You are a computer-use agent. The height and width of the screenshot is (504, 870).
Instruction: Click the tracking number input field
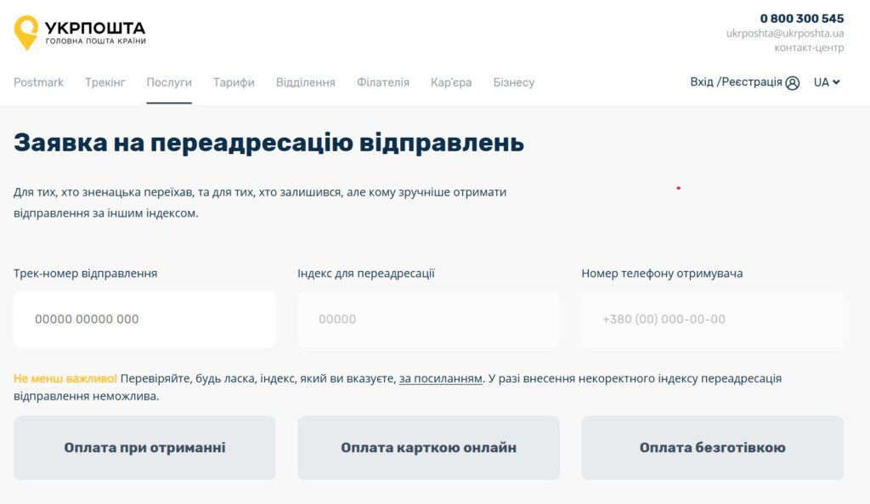145,319
